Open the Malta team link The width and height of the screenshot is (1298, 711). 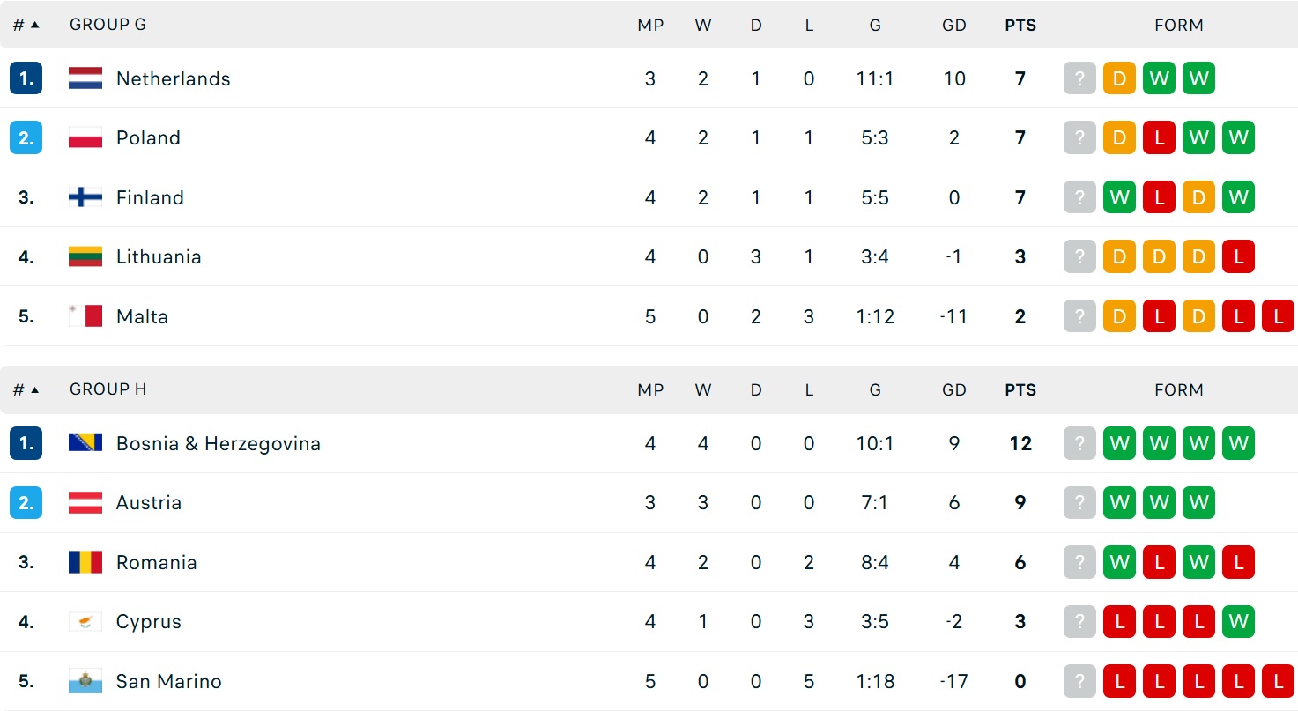pos(142,316)
